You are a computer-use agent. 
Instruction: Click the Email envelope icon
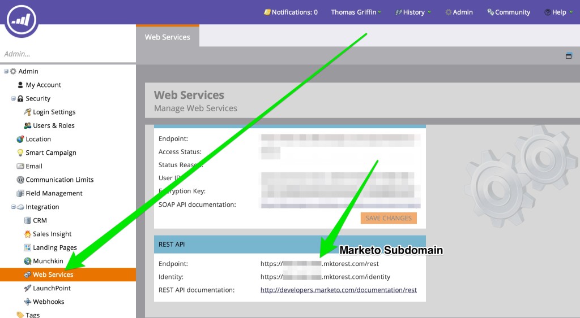tap(20, 166)
